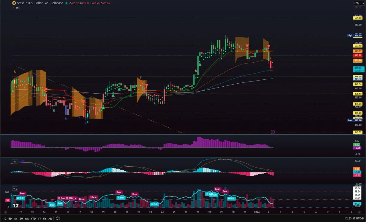This screenshot has height=222, width=366.
Task: Click date 19 on the time axis
Action: pos(103,212)
